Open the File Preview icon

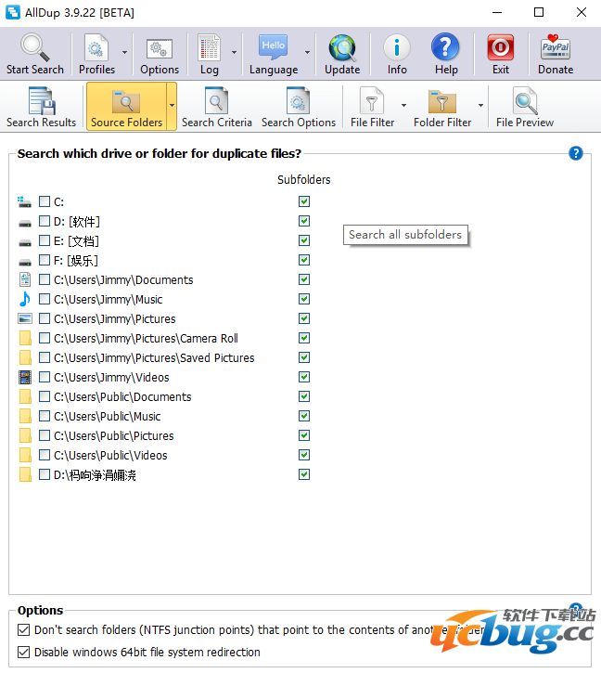[x=525, y=102]
